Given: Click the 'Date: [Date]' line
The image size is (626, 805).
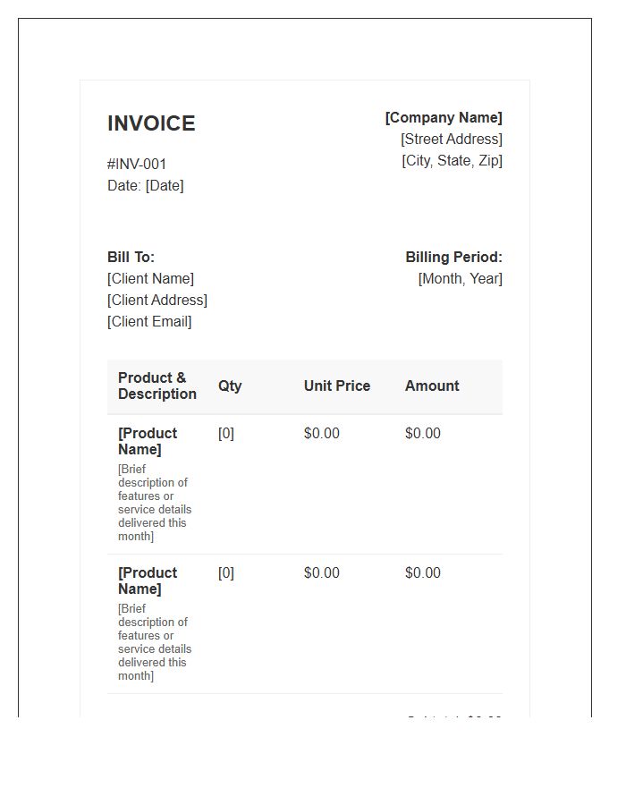Looking at the screenshot, I should coord(146,186).
